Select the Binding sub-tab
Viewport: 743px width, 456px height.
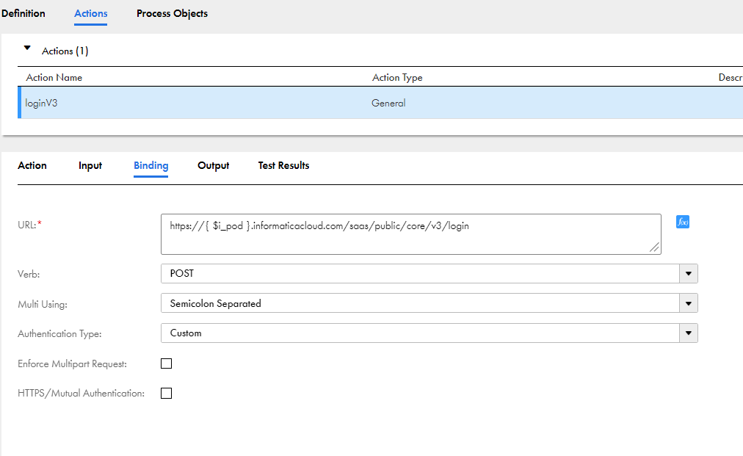click(151, 165)
